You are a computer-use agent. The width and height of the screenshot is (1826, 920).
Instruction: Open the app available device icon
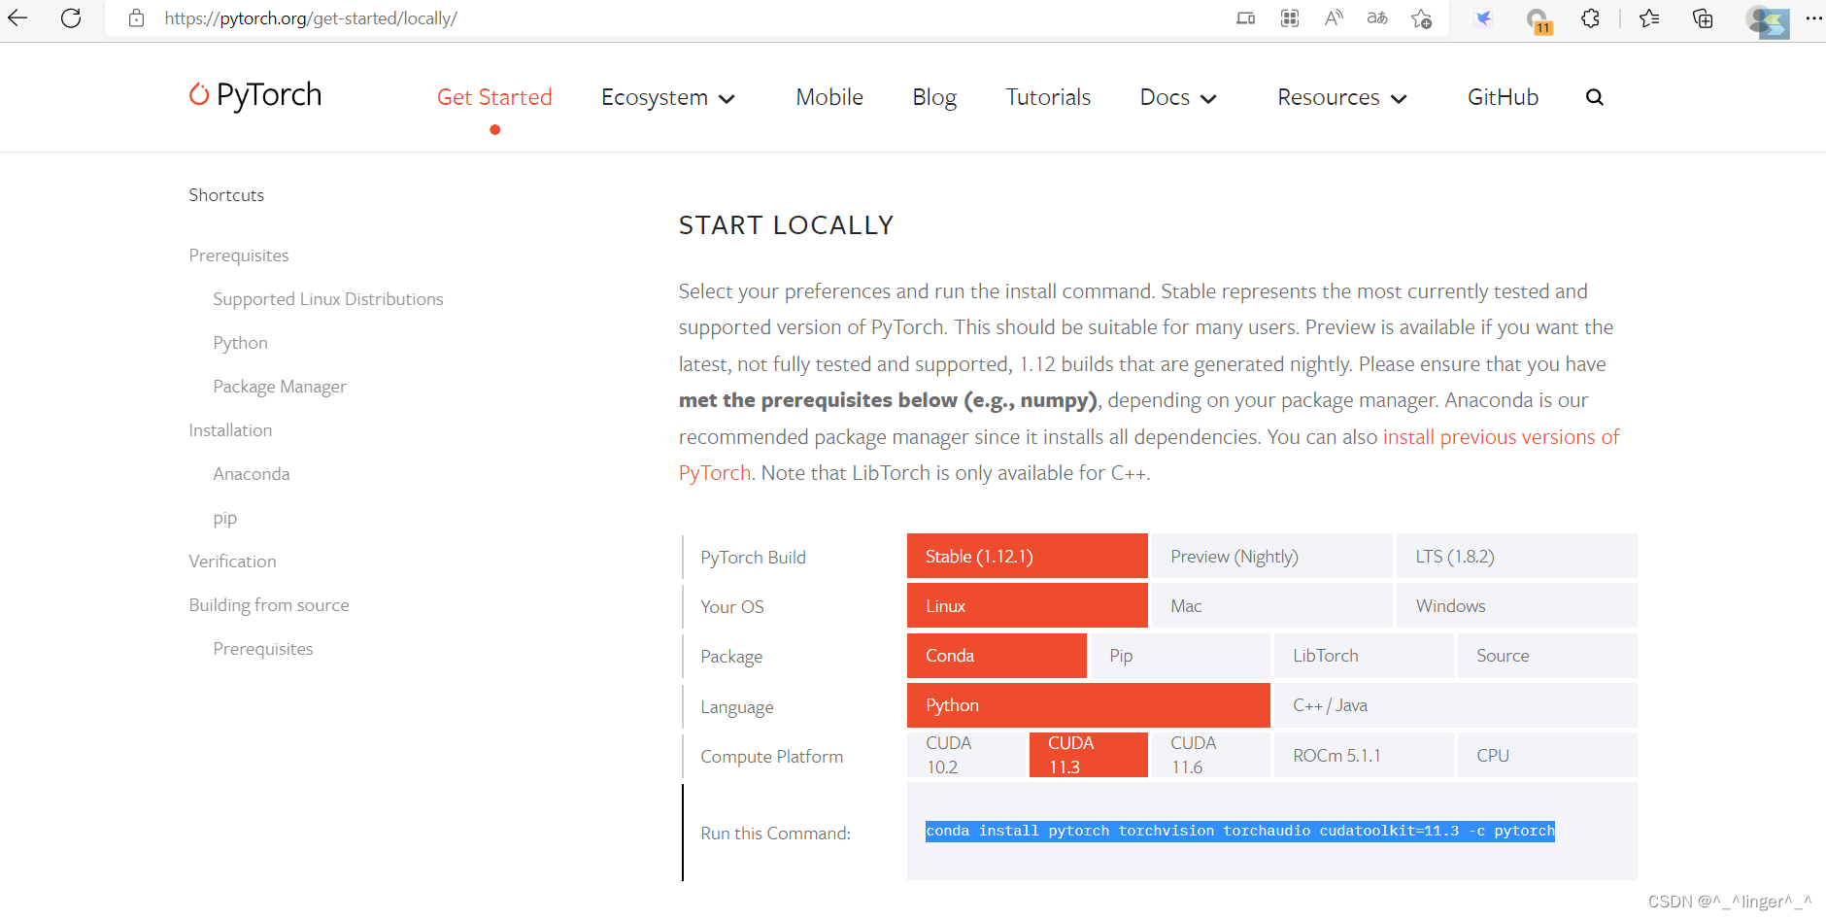point(1245,17)
